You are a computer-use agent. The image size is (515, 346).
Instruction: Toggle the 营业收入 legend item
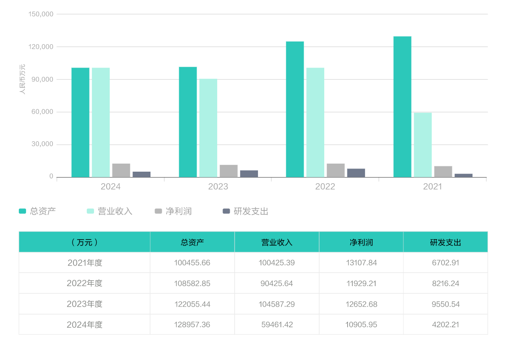click(x=109, y=211)
